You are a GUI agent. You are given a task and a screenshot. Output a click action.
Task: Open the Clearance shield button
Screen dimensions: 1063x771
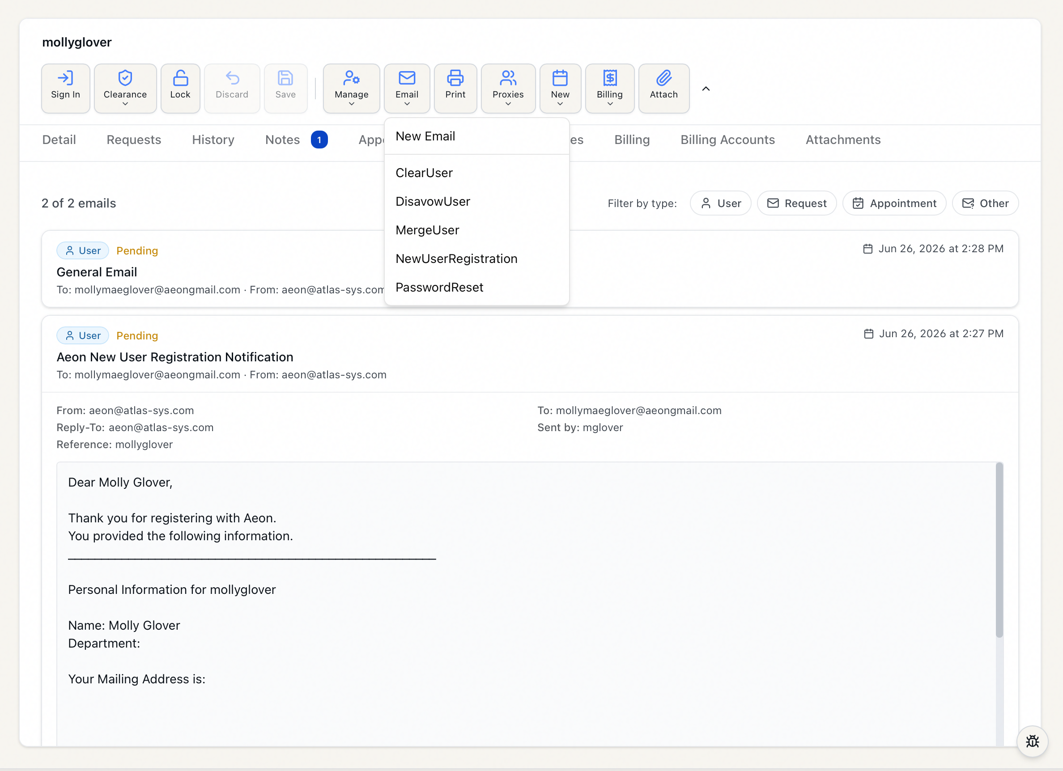[x=125, y=88]
